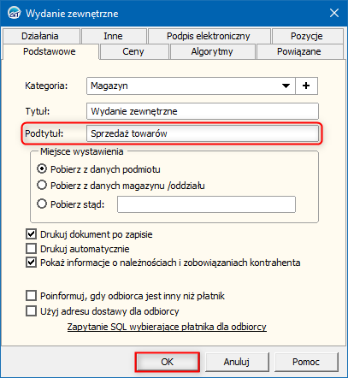Viewport: 348px width, 378px height.
Task: Open 'Zapytanie SQL wybierające płatnika' link
Action: click(167, 327)
